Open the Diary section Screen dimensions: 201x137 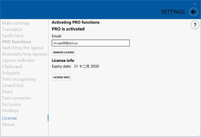7,92
